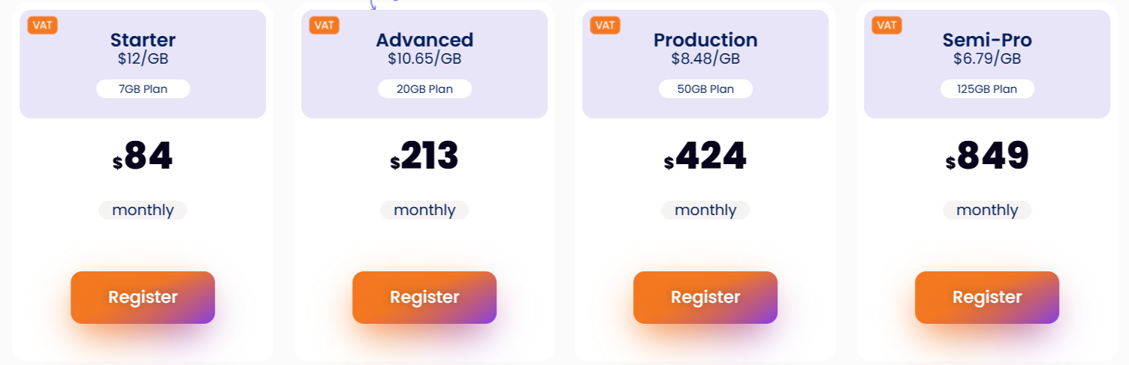
Task: Select the 20GB Plan pill
Action: 424,89
